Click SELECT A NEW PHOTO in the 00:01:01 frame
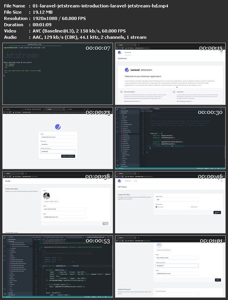The height and width of the screenshot is (300, 228). 164,250
